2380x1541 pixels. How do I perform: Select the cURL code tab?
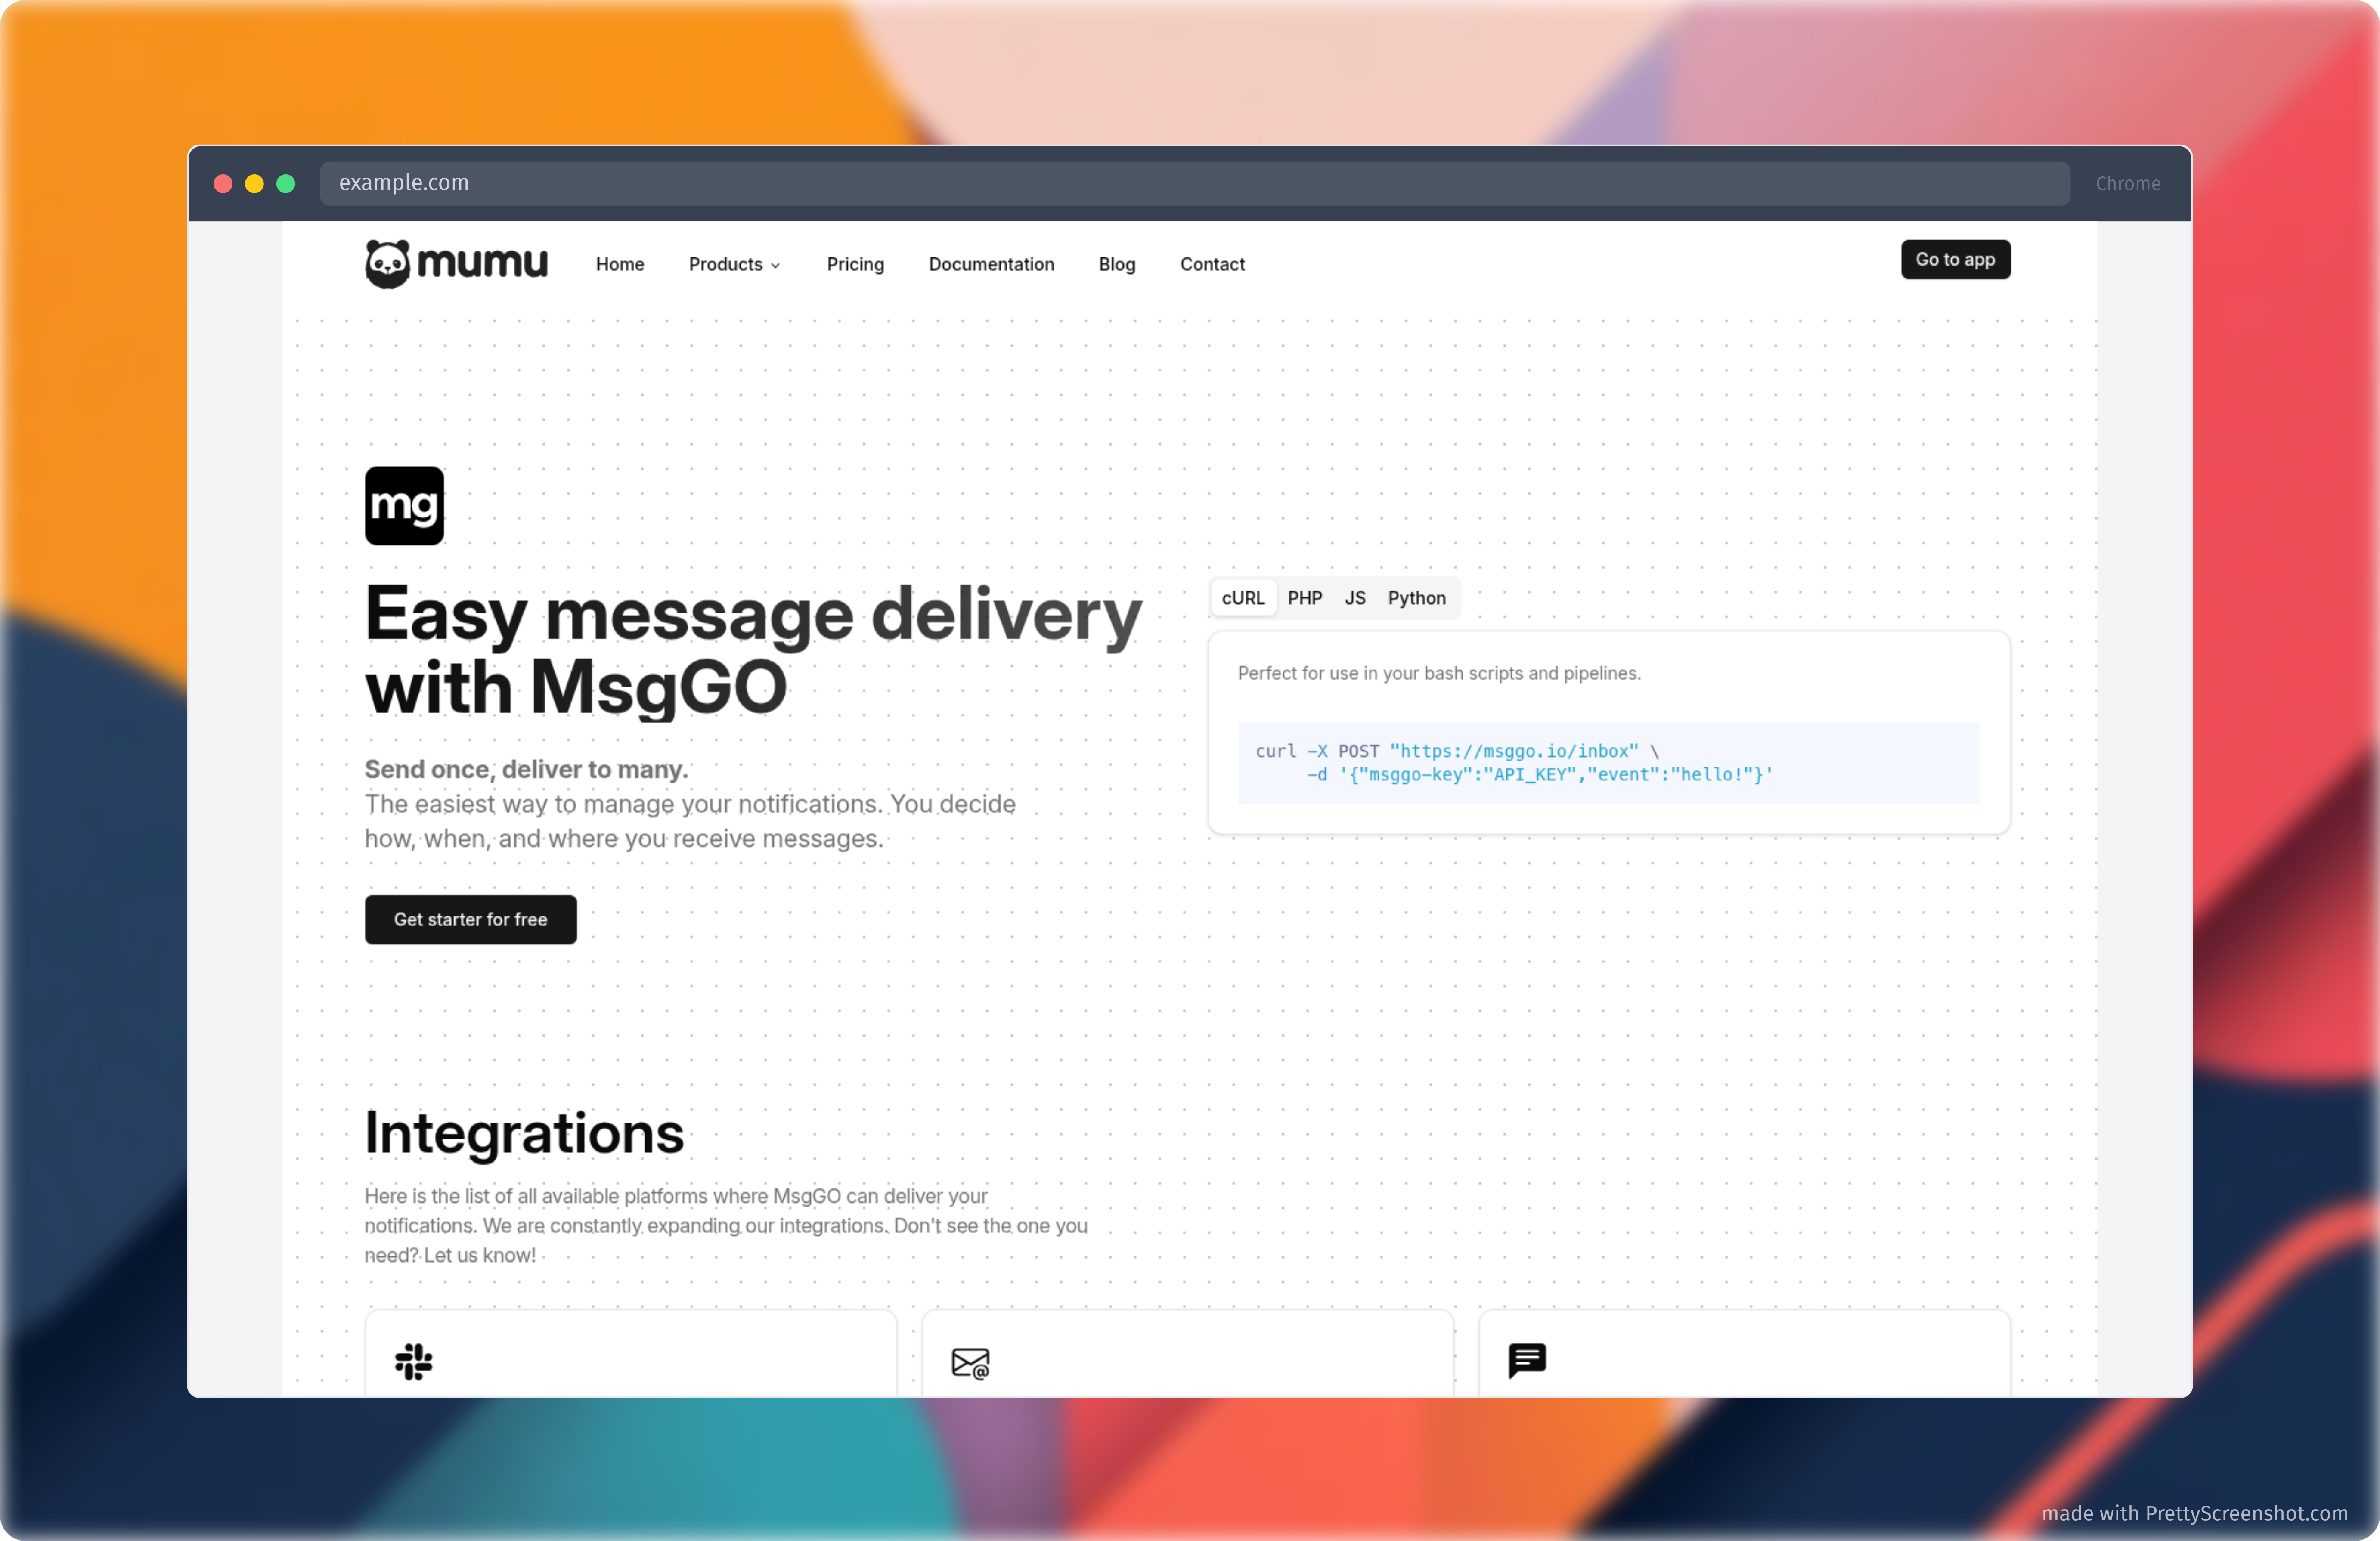tap(1243, 597)
